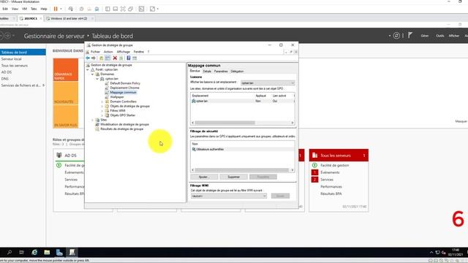Click VMware console view icon
The width and height of the screenshot is (468, 263).
pyautogui.click(x=141, y=9)
